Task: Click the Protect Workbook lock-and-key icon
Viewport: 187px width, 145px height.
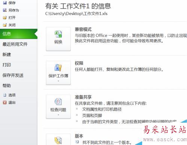Action: [x=58, y=67]
